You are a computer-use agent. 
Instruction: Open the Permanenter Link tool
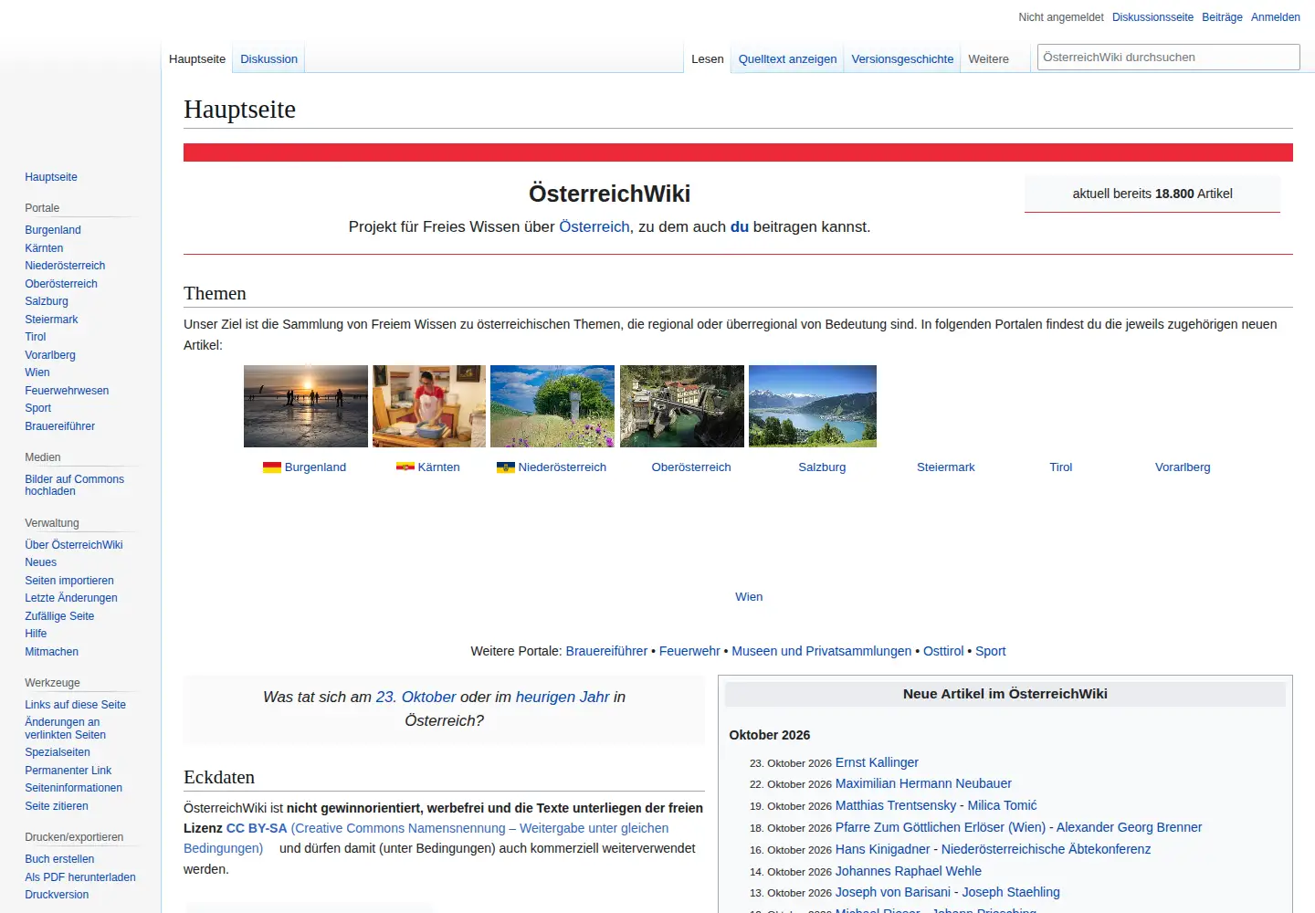pos(68,771)
